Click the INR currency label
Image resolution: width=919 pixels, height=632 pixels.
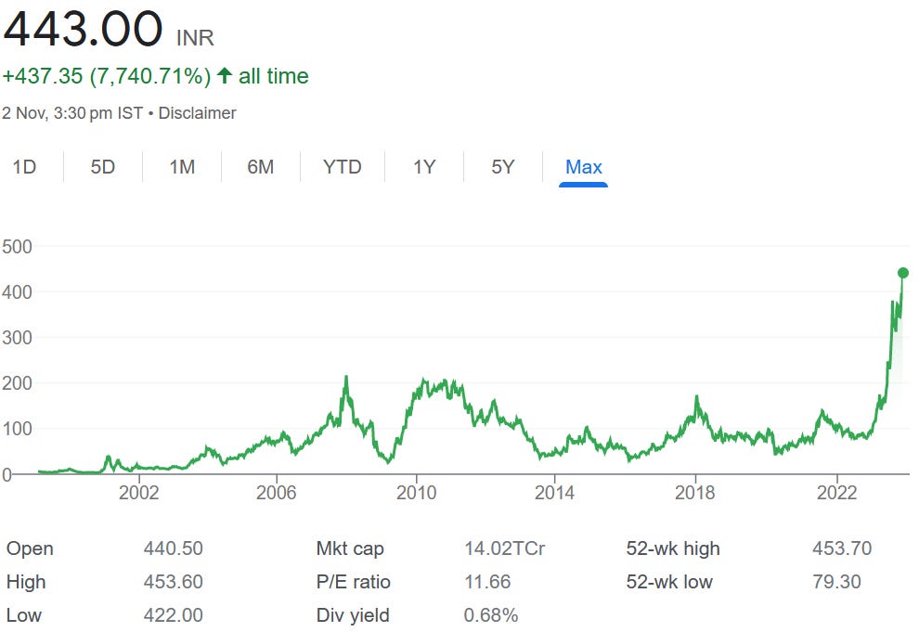coord(195,38)
